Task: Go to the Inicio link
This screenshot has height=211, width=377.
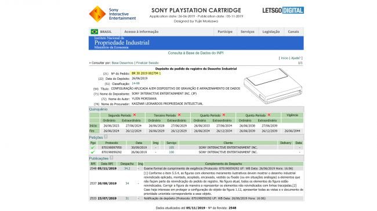Action: click(x=284, y=58)
